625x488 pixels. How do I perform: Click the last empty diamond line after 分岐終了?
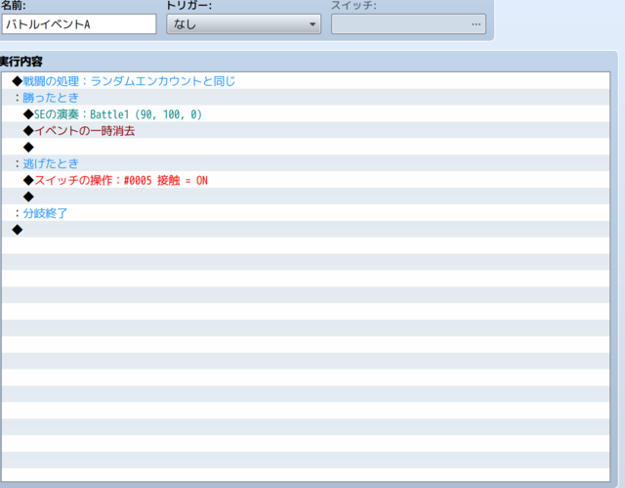(306, 230)
